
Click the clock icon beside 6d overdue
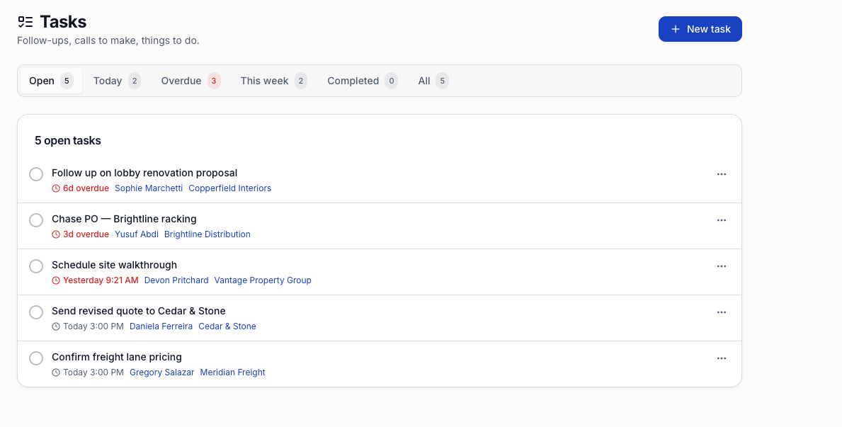(56, 188)
